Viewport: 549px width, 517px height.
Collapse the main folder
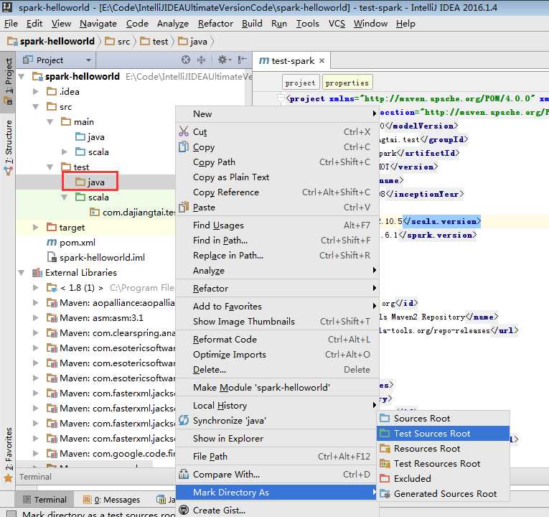(50, 121)
